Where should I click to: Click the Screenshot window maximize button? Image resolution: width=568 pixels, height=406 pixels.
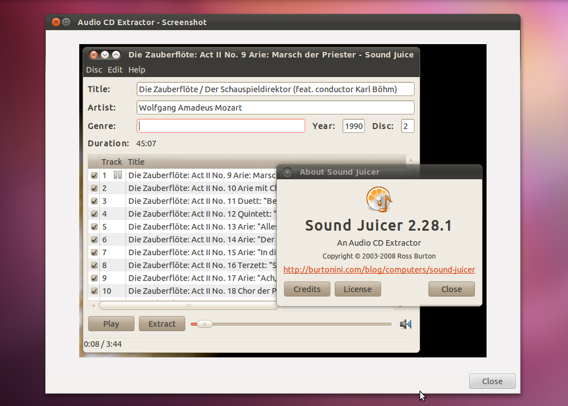pyautogui.click(x=66, y=22)
